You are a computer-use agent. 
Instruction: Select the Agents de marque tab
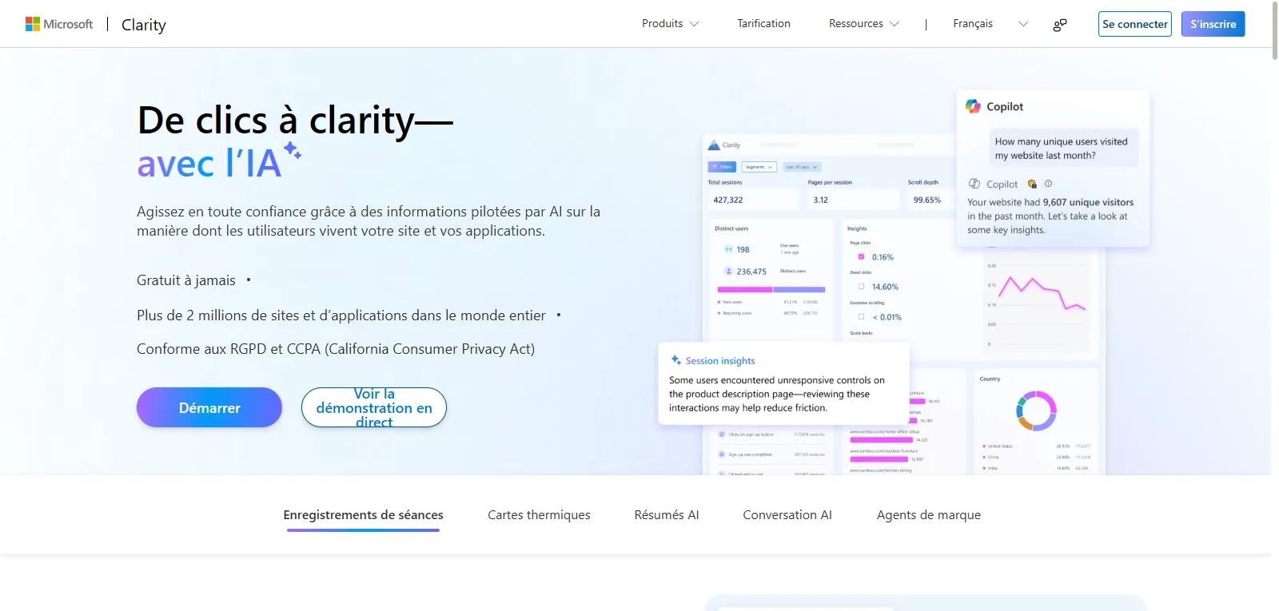coord(929,515)
